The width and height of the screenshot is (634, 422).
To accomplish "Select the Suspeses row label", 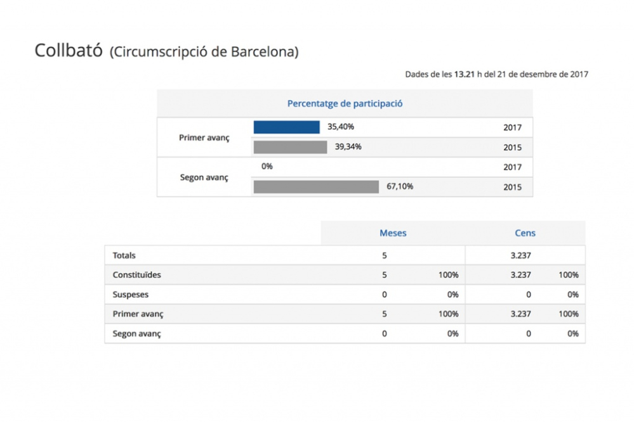I will tap(131, 295).
